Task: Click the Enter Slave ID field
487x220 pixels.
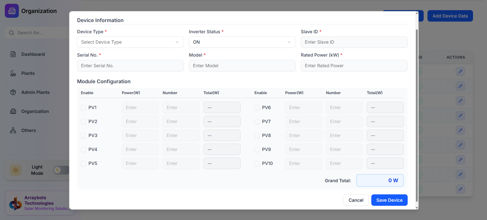Action: click(x=354, y=42)
